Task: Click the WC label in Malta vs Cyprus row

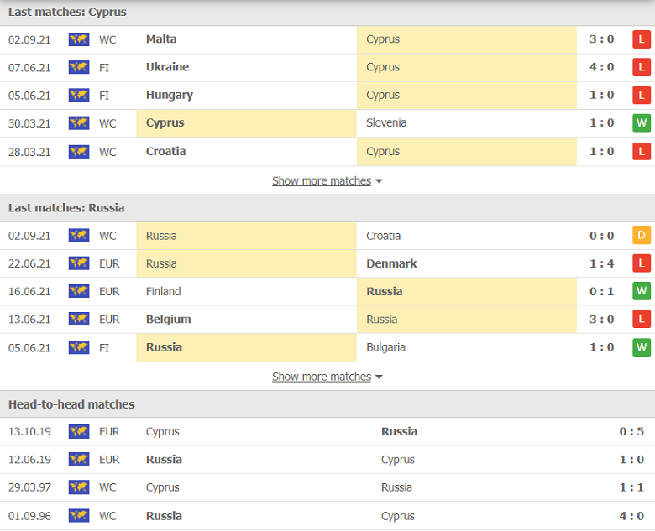Action: click(107, 40)
